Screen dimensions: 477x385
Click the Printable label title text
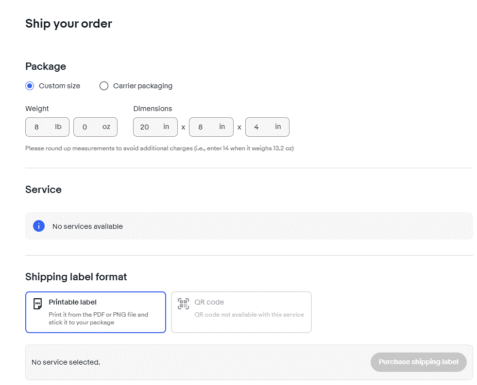coord(72,302)
